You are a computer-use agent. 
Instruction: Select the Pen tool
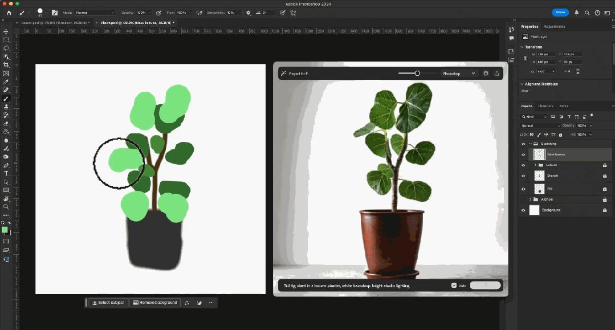[x=6, y=165]
